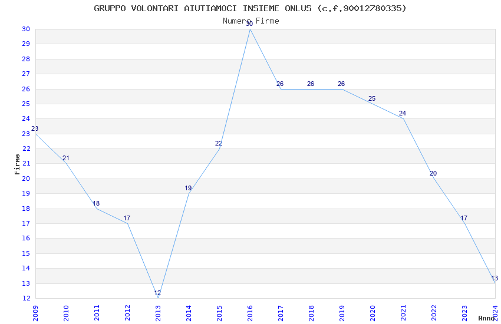This screenshot has width=501, height=324.
Task: Click y-axis tick label 19
Action: (26, 193)
